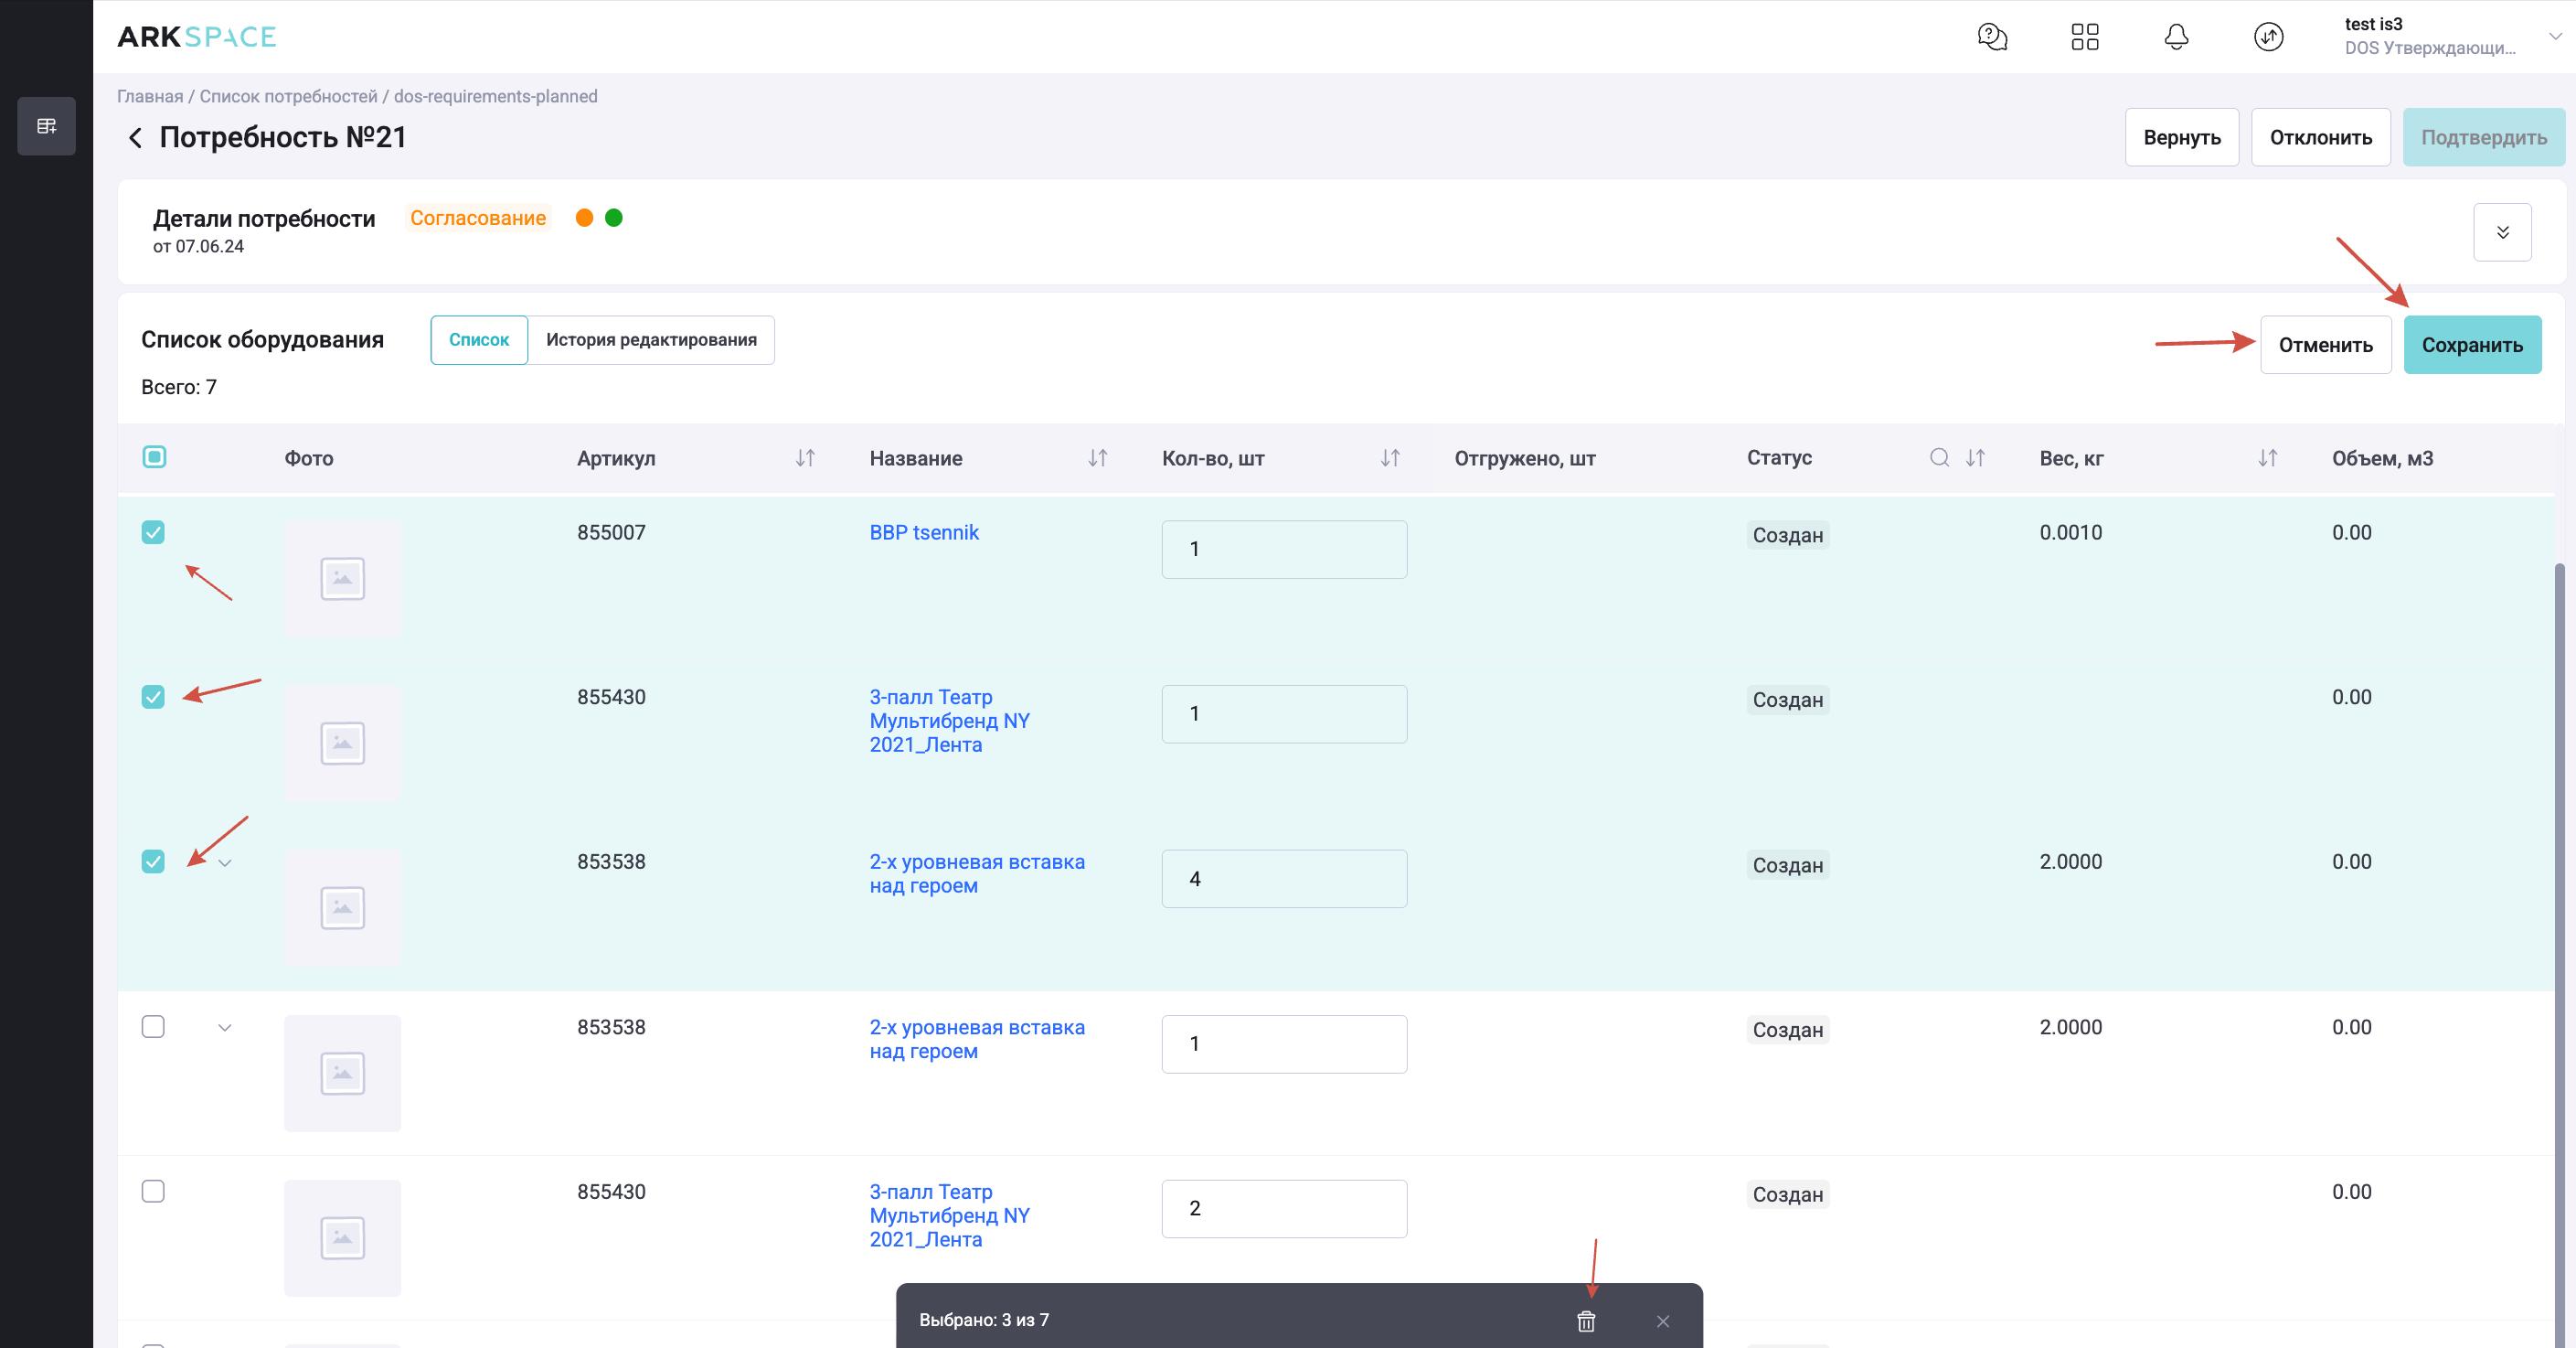Go back using arrow beside Потребность №21
This screenshot has width=2576, height=1348.
(x=135, y=137)
